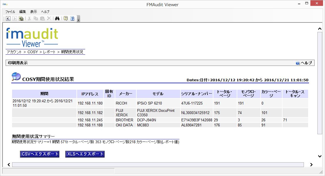Open the ヘルプ link on the report bar
325x176 pixels.
click(x=306, y=63)
